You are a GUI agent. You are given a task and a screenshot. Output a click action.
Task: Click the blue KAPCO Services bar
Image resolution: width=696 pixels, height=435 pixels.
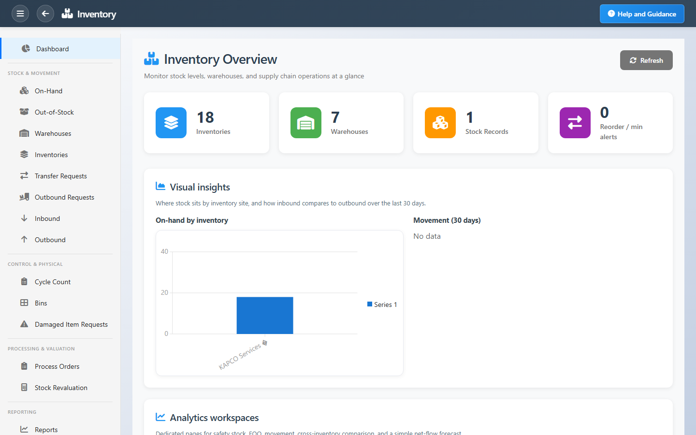point(265,315)
